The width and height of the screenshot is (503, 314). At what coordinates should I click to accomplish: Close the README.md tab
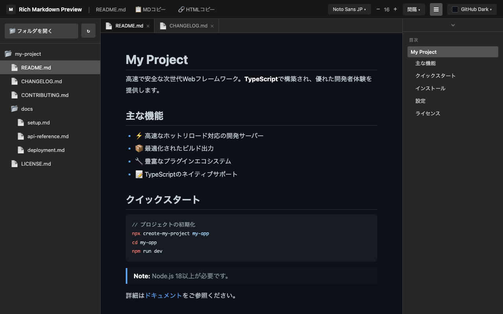pyautogui.click(x=148, y=26)
